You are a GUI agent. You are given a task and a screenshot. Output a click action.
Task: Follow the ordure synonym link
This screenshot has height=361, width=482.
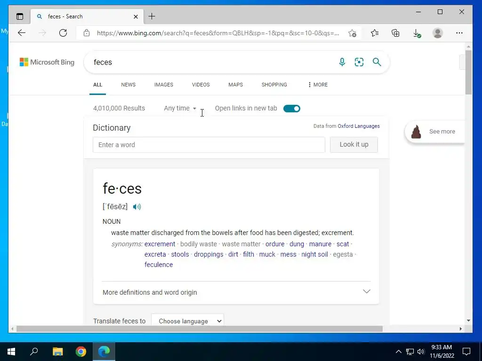[x=275, y=244]
